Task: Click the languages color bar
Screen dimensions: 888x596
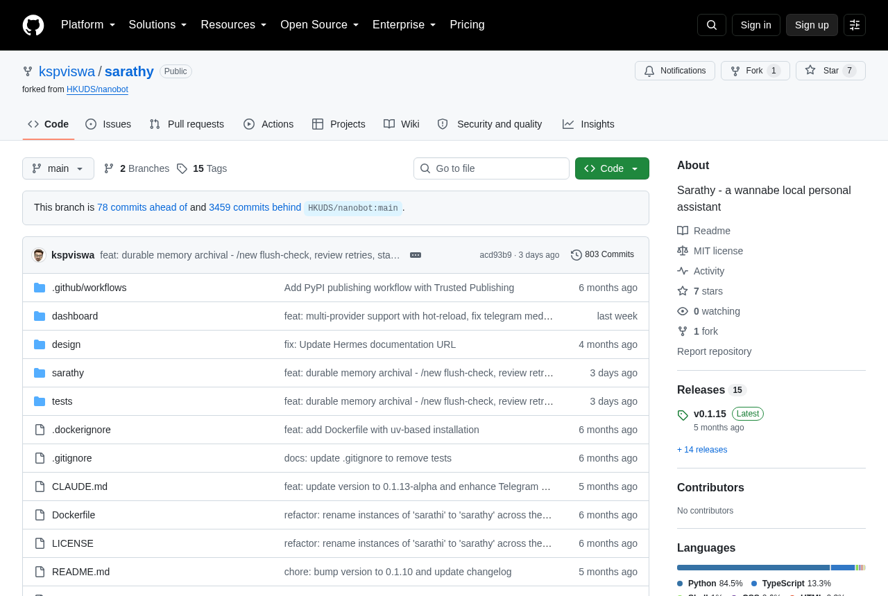Action: pyautogui.click(x=771, y=568)
